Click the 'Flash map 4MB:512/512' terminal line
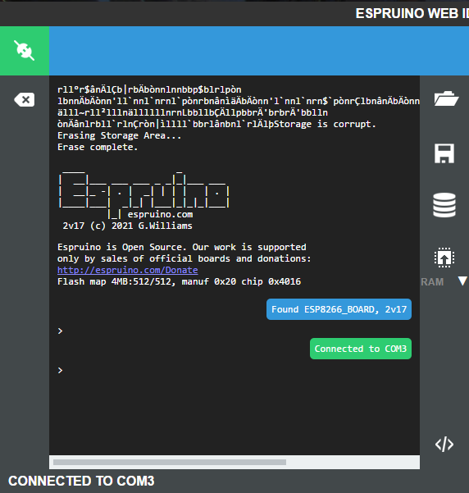Screen dimensions: 469x493 [x=179, y=281]
